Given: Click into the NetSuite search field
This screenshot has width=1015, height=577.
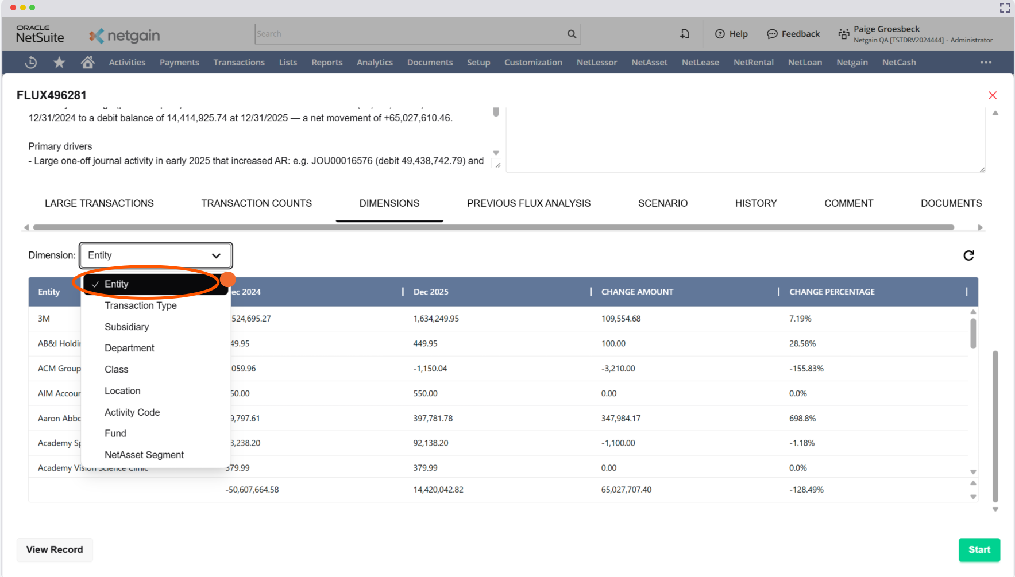Looking at the screenshot, I should click(409, 34).
